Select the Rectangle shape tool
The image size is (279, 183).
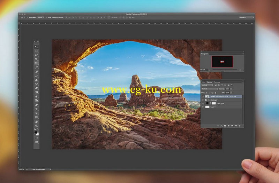click(36, 117)
